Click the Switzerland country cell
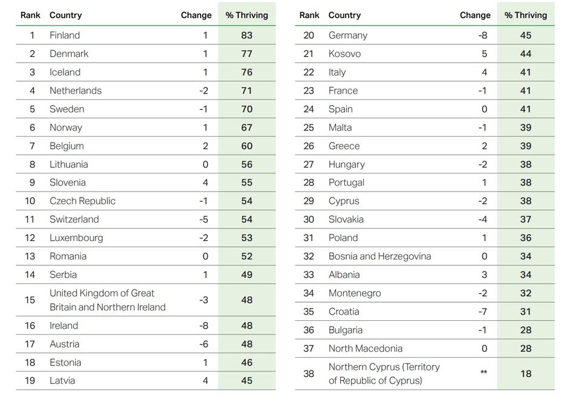Screen dimensions: 568x397 (74, 219)
